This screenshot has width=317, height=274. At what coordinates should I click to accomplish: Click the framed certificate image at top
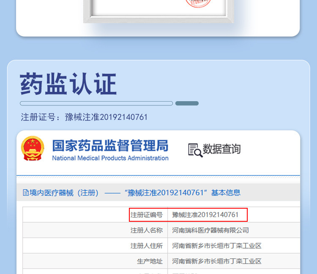coord(158,11)
